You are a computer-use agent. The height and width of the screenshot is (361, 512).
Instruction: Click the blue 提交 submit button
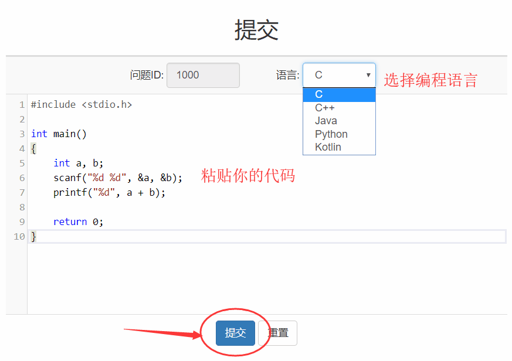[235, 333]
